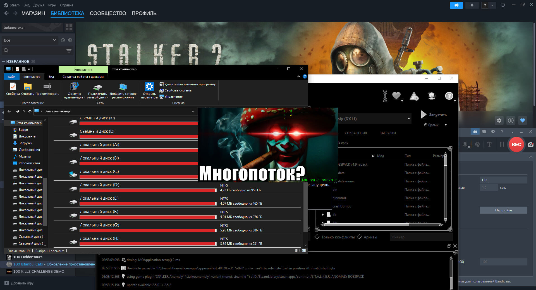536x290 pixels.
Task: Open the Файл tab in Explorer
Action: pos(12,77)
